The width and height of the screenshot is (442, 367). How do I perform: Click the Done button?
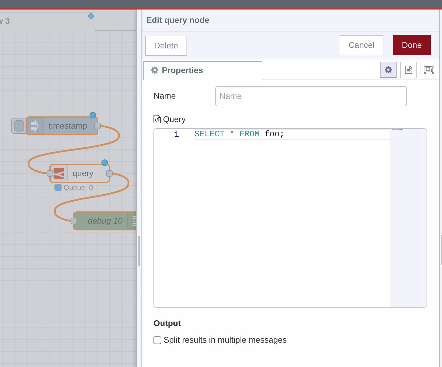click(x=411, y=45)
